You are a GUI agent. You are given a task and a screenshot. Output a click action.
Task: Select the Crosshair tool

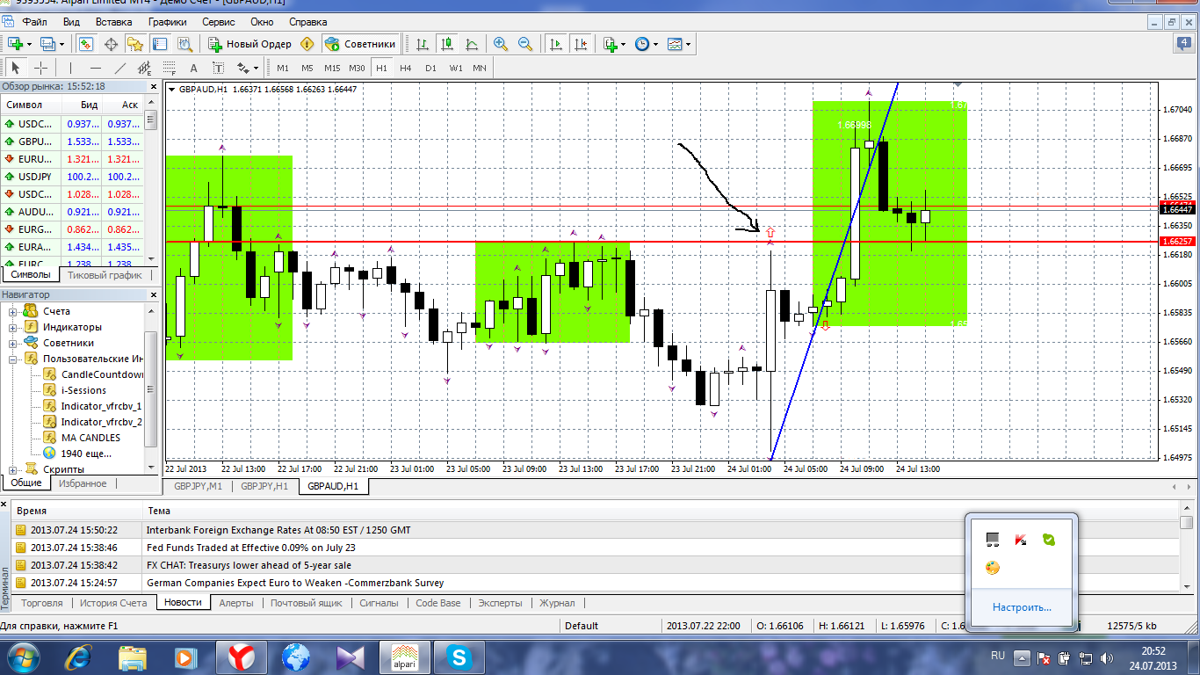click(40, 68)
